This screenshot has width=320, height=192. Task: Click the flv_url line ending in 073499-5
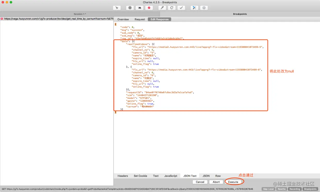pos(198,47)
